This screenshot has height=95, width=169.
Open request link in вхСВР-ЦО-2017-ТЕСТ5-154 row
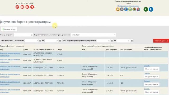(10, 91)
